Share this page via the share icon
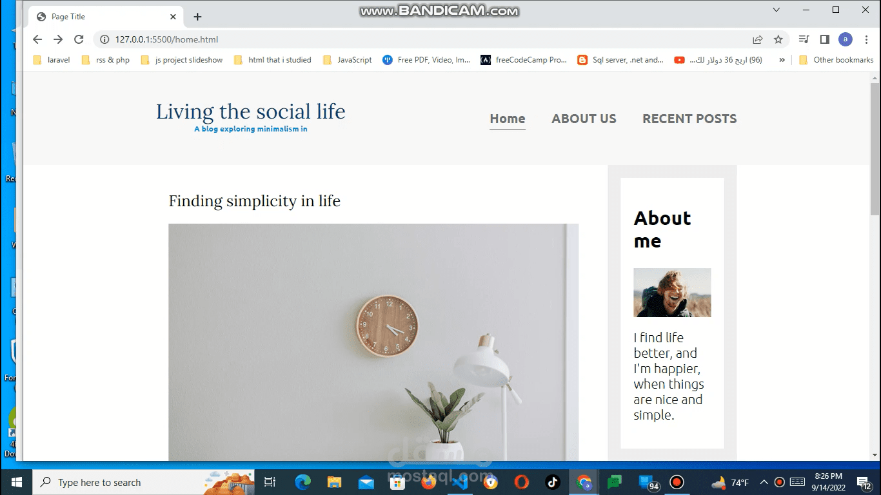The image size is (881, 495). click(758, 39)
